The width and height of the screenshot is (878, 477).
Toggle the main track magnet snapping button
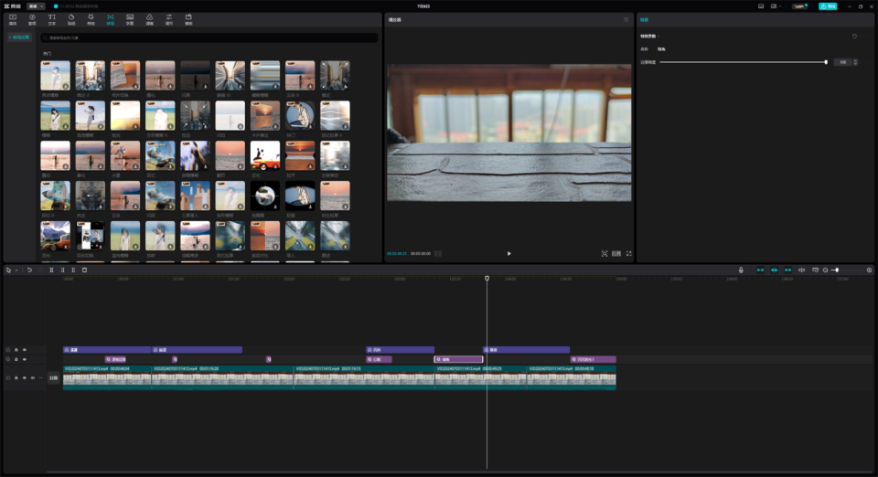[759, 270]
